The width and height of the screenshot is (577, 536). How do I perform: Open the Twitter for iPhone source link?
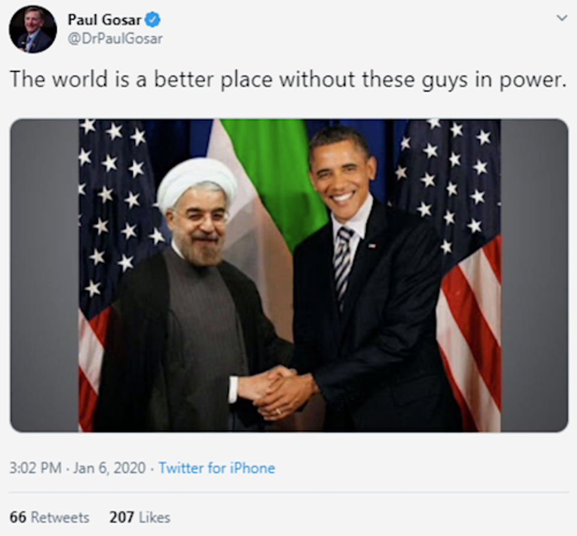(217, 468)
